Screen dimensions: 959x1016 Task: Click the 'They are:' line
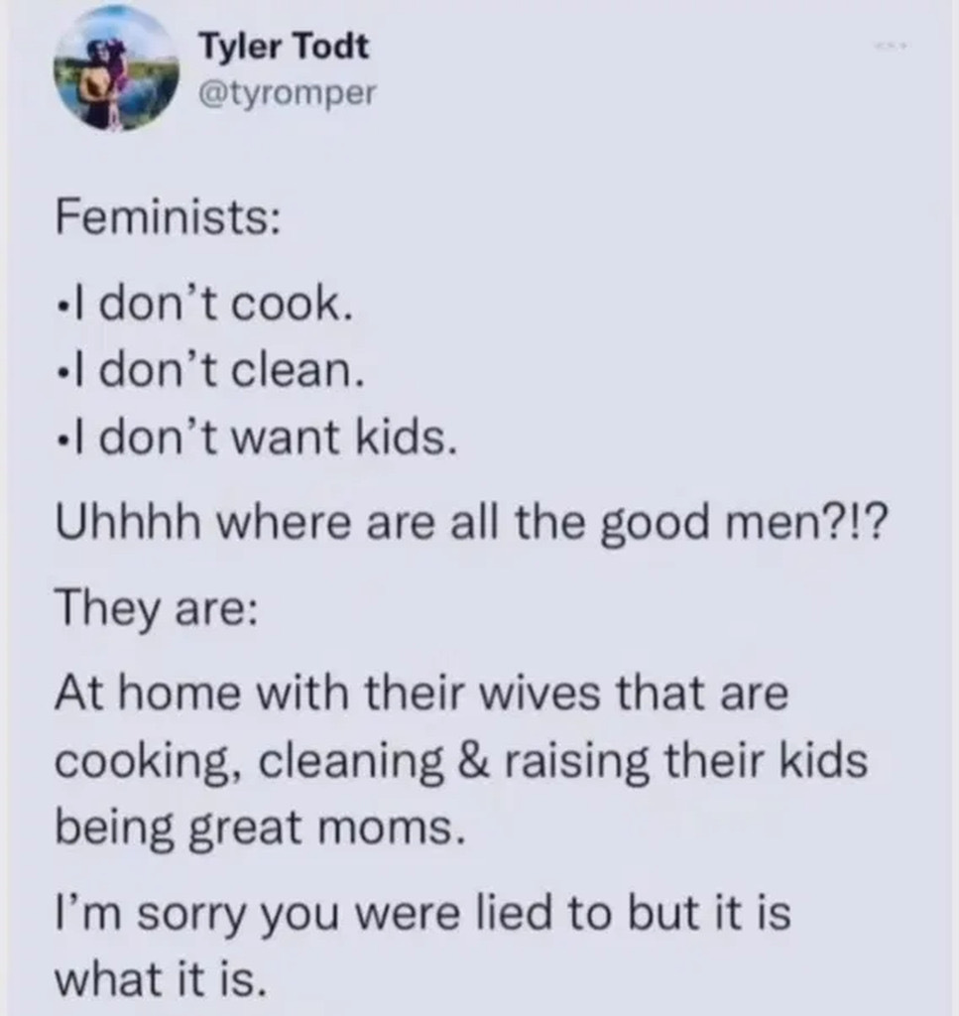[156, 604]
